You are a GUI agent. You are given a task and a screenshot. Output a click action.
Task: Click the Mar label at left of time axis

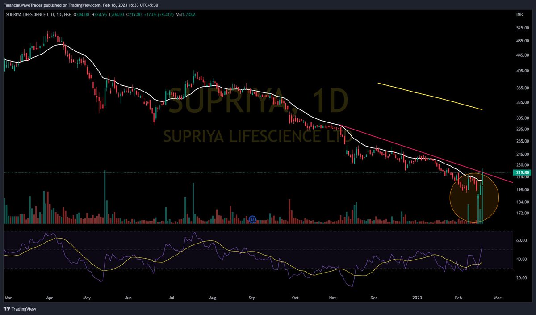(x=8, y=297)
